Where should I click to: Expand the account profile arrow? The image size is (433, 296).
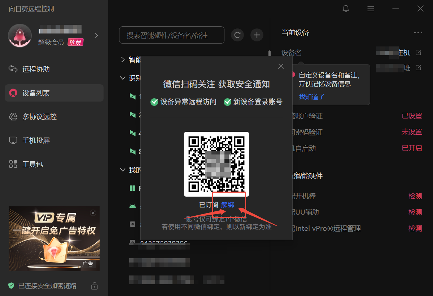(96, 35)
